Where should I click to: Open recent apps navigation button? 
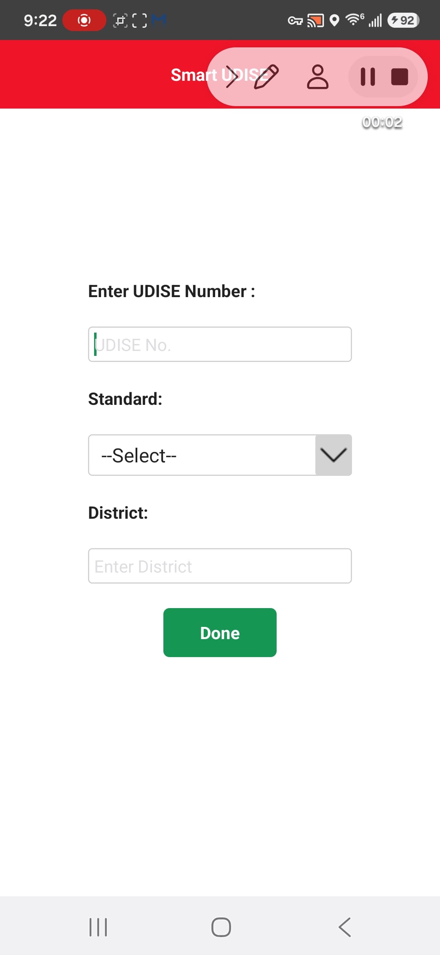pos(98,927)
